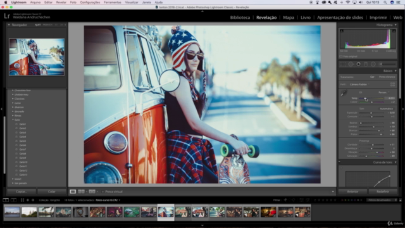Select the Graduated Filter tool

366,64
